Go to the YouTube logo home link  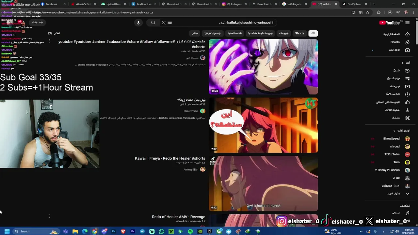(389, 23)
